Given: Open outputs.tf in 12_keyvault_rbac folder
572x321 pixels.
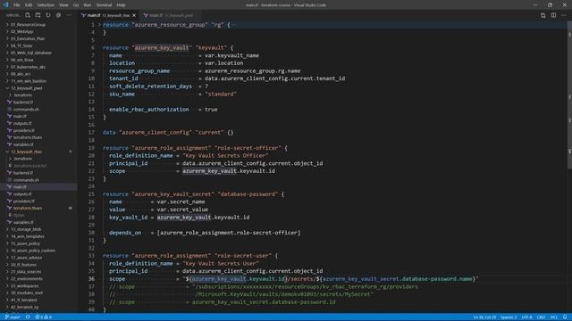Looking at the screenshot, I should pos(22,194).
